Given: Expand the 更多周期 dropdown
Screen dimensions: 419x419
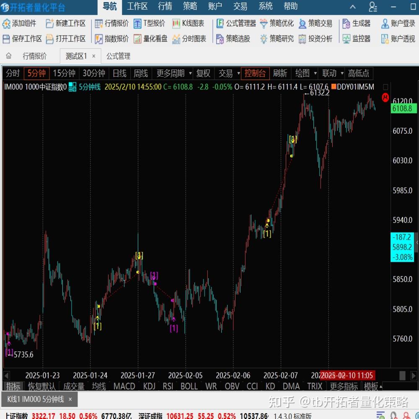Looking at the screenshot, I should [172, 73].
